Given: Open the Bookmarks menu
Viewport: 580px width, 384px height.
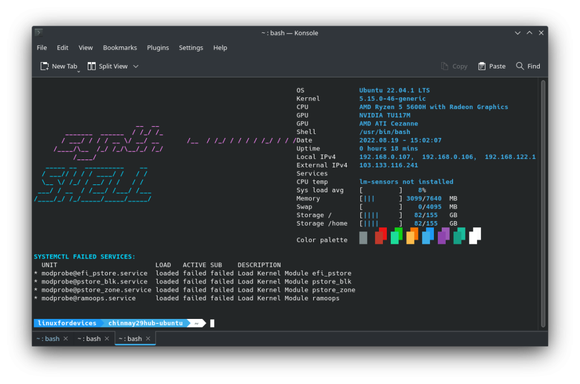Looking at the screenshot, I should [x=120, y=48].
